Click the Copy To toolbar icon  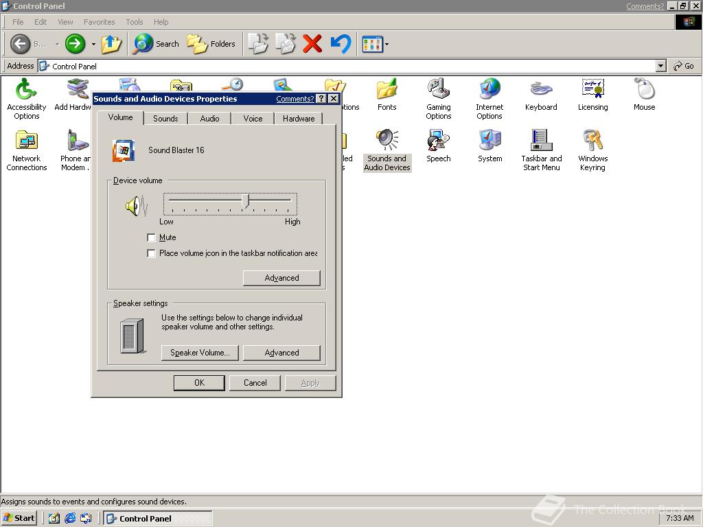tap(285, 44)
